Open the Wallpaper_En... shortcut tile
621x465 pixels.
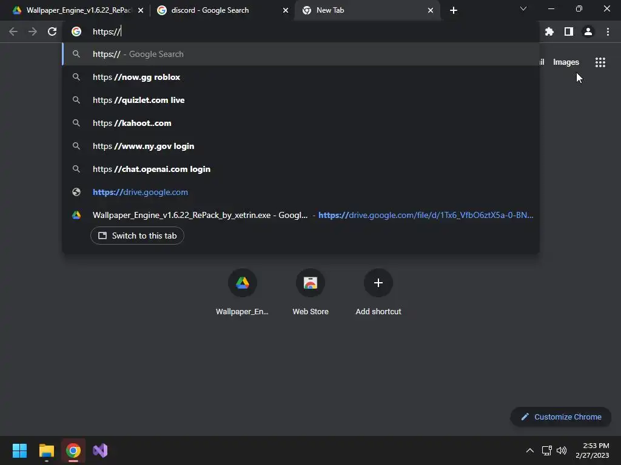(x=243, y=292)
